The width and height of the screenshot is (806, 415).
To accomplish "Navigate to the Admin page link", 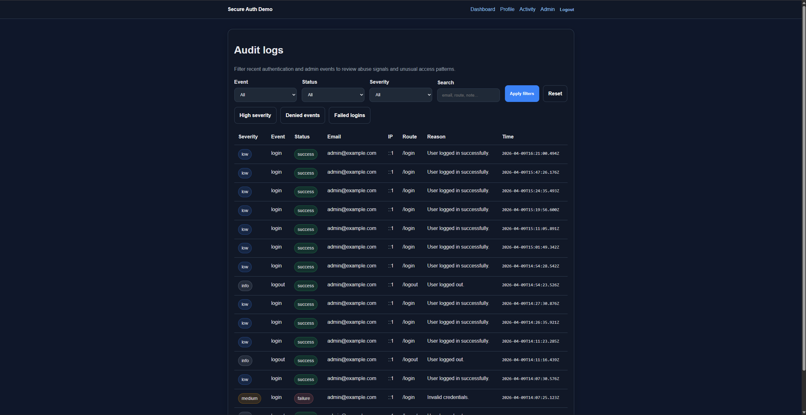I will click(547, 9).
